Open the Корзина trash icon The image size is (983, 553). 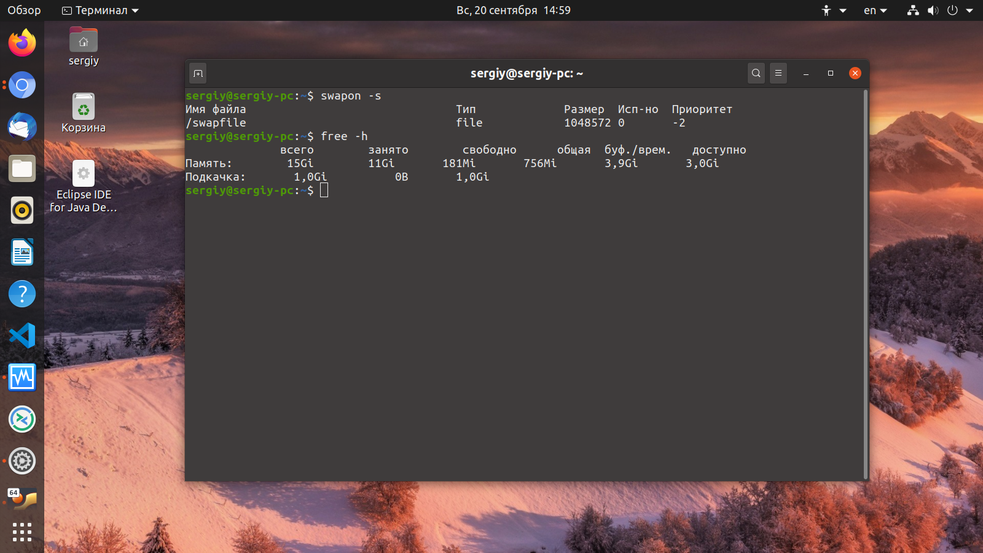84,113
